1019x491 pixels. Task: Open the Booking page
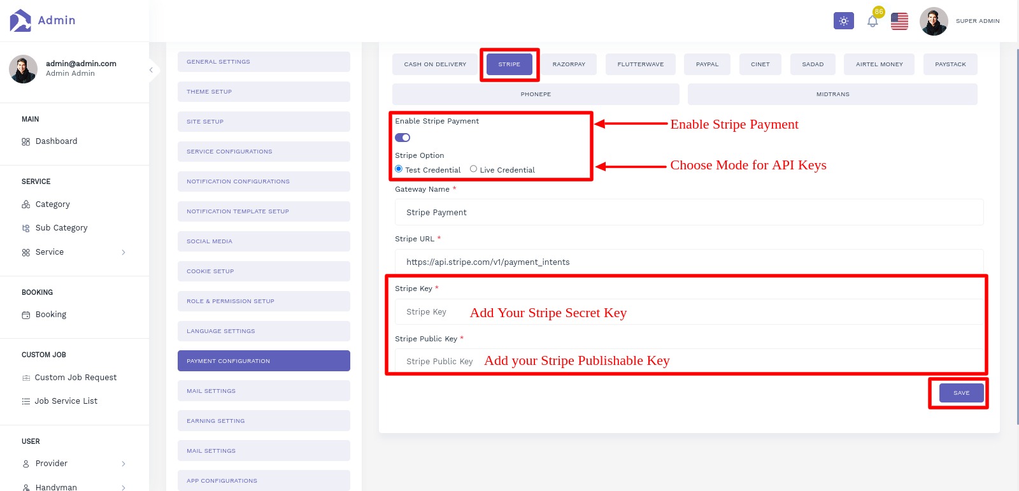pyautogui.click(x=51, y=315)
